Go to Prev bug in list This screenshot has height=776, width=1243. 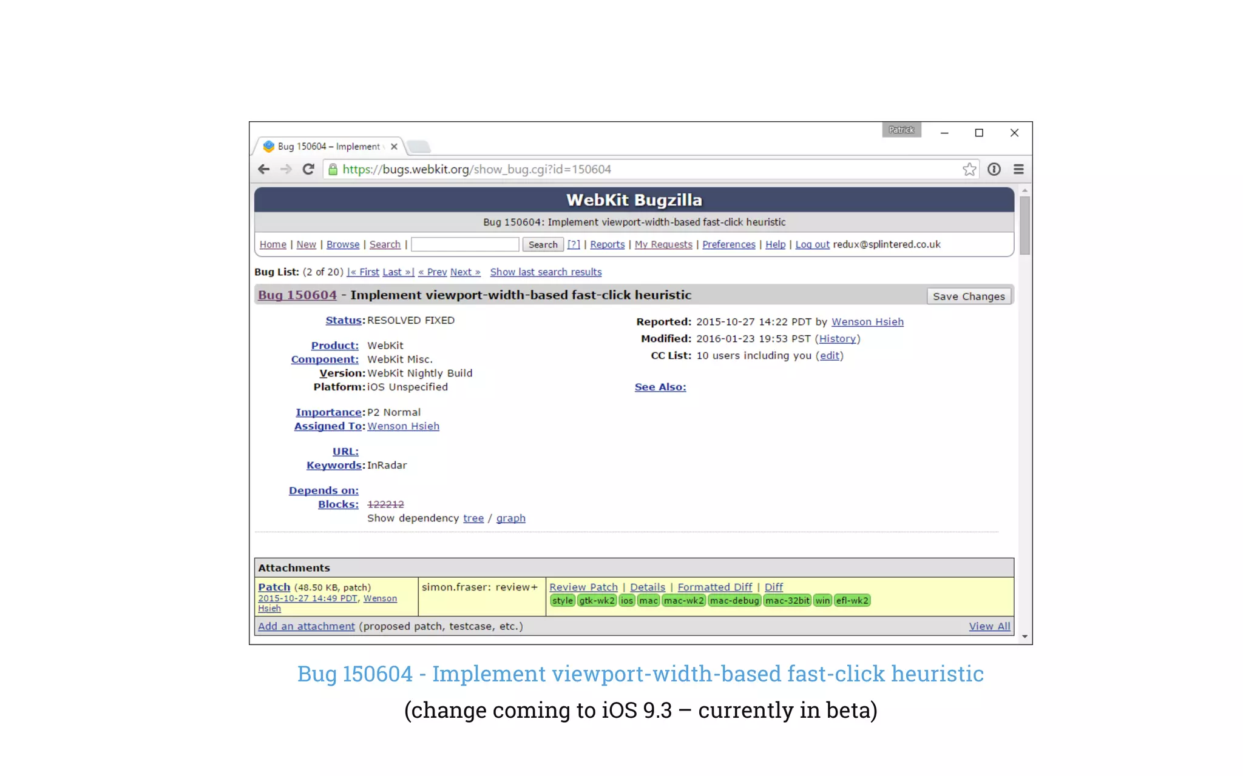(432, 272)
